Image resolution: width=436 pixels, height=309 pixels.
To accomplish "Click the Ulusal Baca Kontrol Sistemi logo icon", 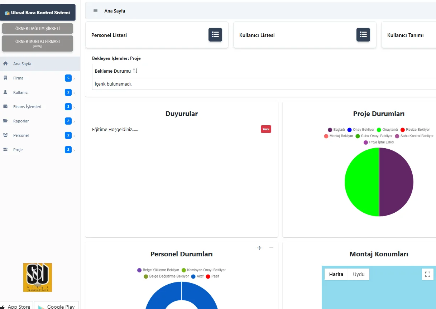I will [x=7, y=13].
